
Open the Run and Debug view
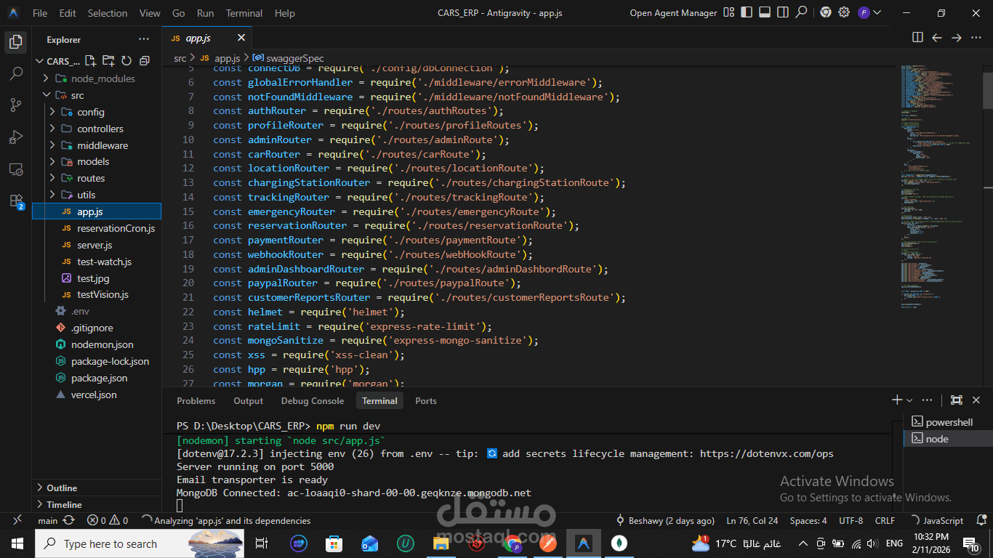click(15, 137)
